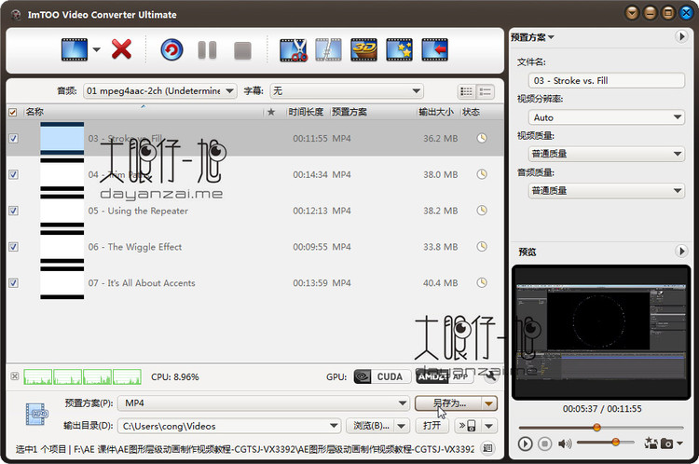The height and width of the screenshot is (464, 699).
Task: Toggle NVIDIA CUDA GPU acceleration
Action: coord(382,376)
